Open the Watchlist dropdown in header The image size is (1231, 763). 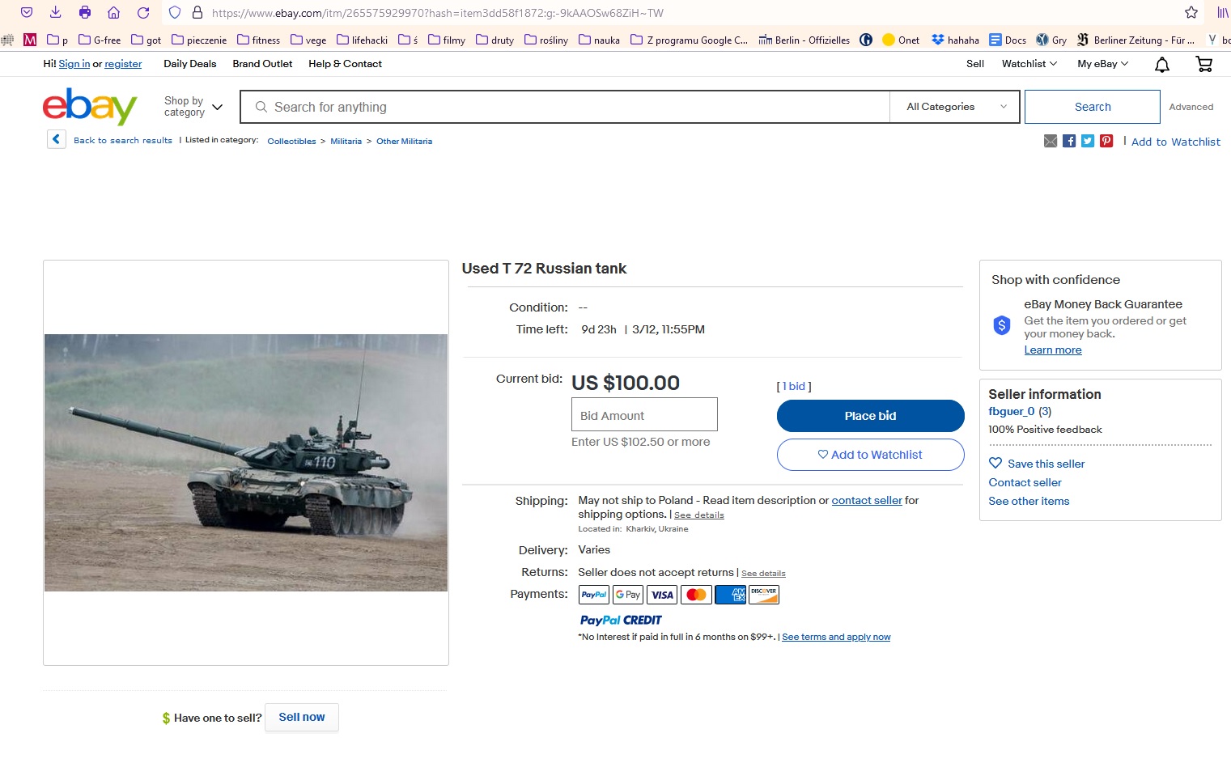click(1029, 64)
